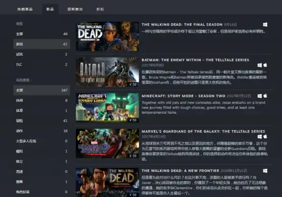The image size is (282, 197).
Task: Click Windows icon on Guardians of the Galaxy row
Action: coord(259,137)
